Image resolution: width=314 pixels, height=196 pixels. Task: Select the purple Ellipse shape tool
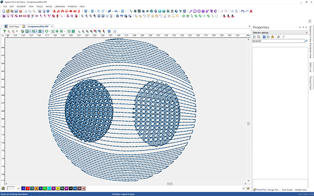(199, 11)
